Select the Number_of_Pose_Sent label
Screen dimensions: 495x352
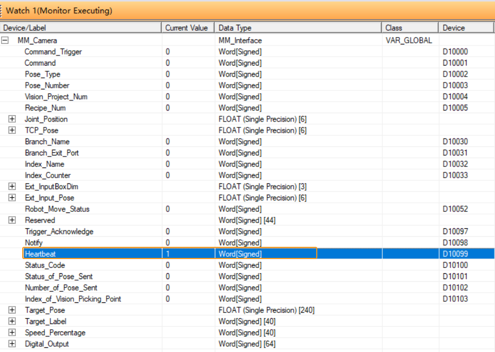[61, 288]
